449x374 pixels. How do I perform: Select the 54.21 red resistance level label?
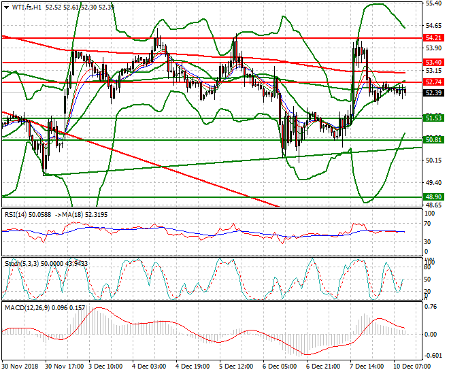[433, 38]
